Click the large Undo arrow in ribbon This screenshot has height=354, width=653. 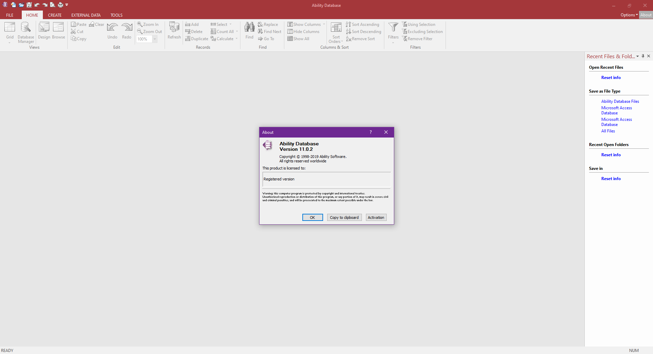(x=112, y=31)
